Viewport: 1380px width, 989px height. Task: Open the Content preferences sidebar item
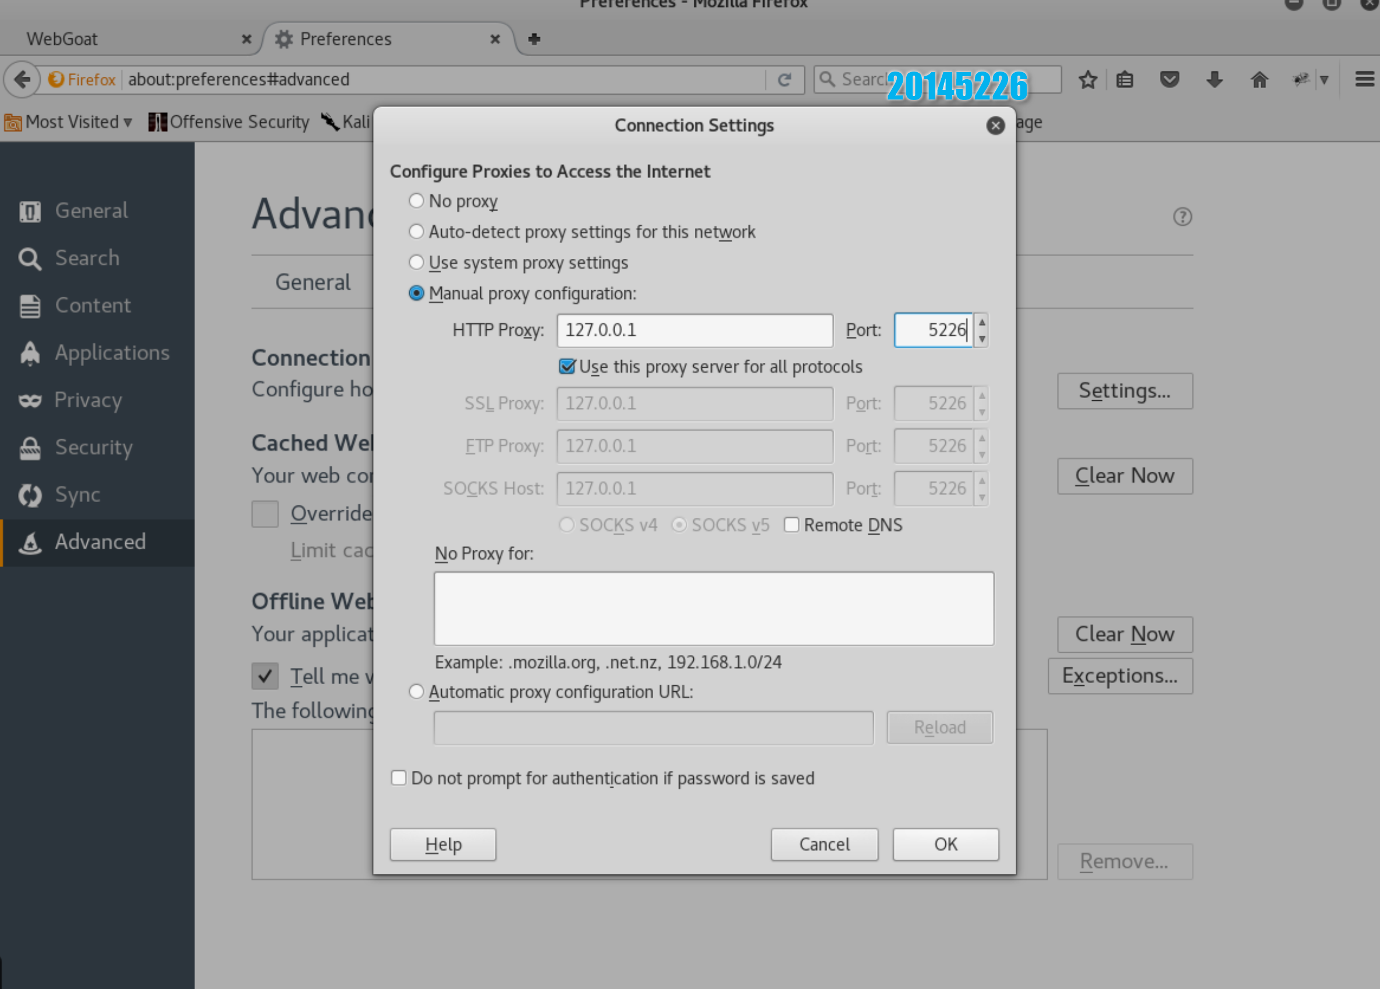click(97, 305)
